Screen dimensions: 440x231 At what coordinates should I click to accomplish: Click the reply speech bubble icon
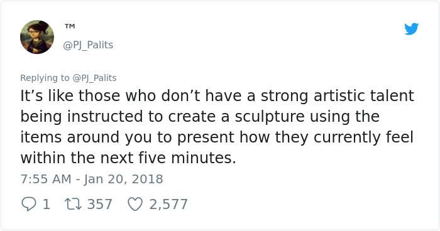tap(28, 204)
